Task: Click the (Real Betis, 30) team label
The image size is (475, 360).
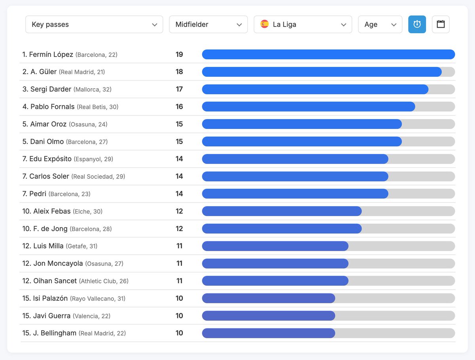Action: (97, 107)
